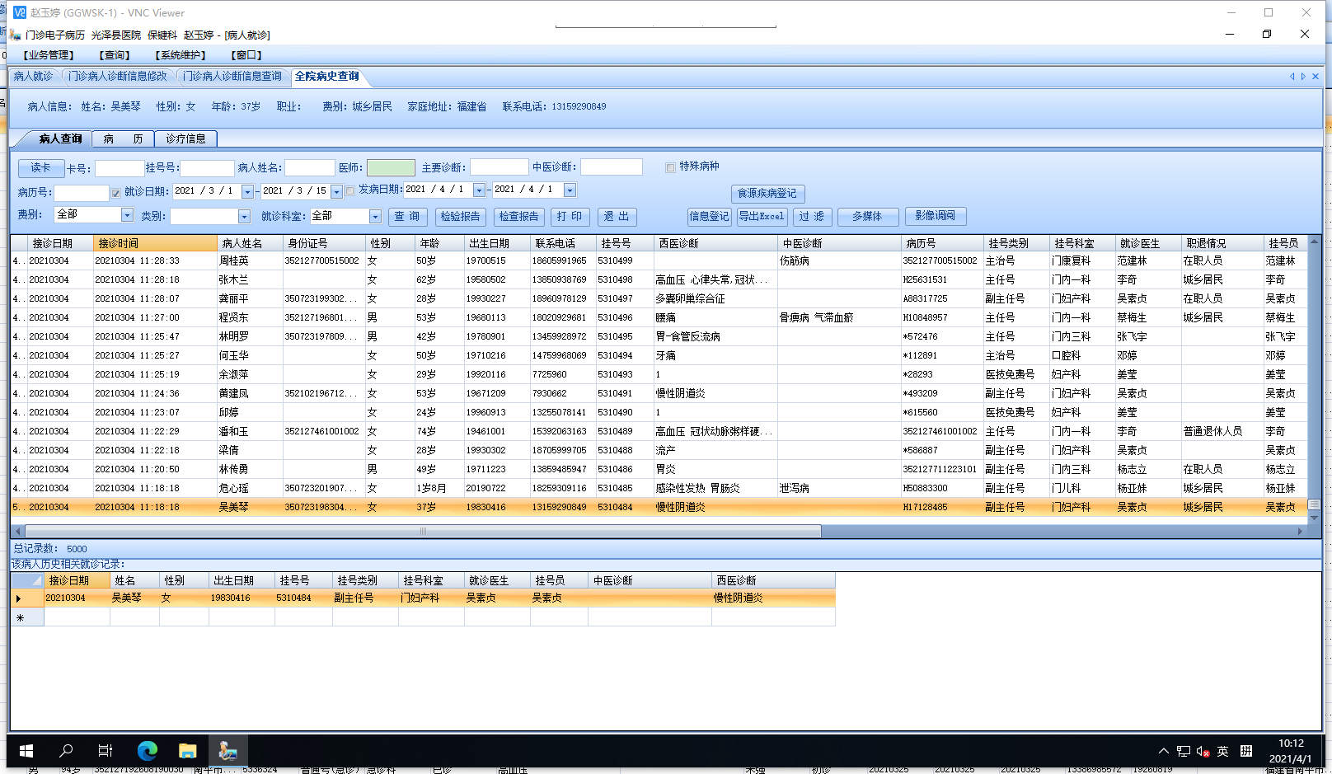Image resolution: width=1332 pixels, height=774 pixels.
Task: Focus the green 医师 input field
Action: [391, 168]
